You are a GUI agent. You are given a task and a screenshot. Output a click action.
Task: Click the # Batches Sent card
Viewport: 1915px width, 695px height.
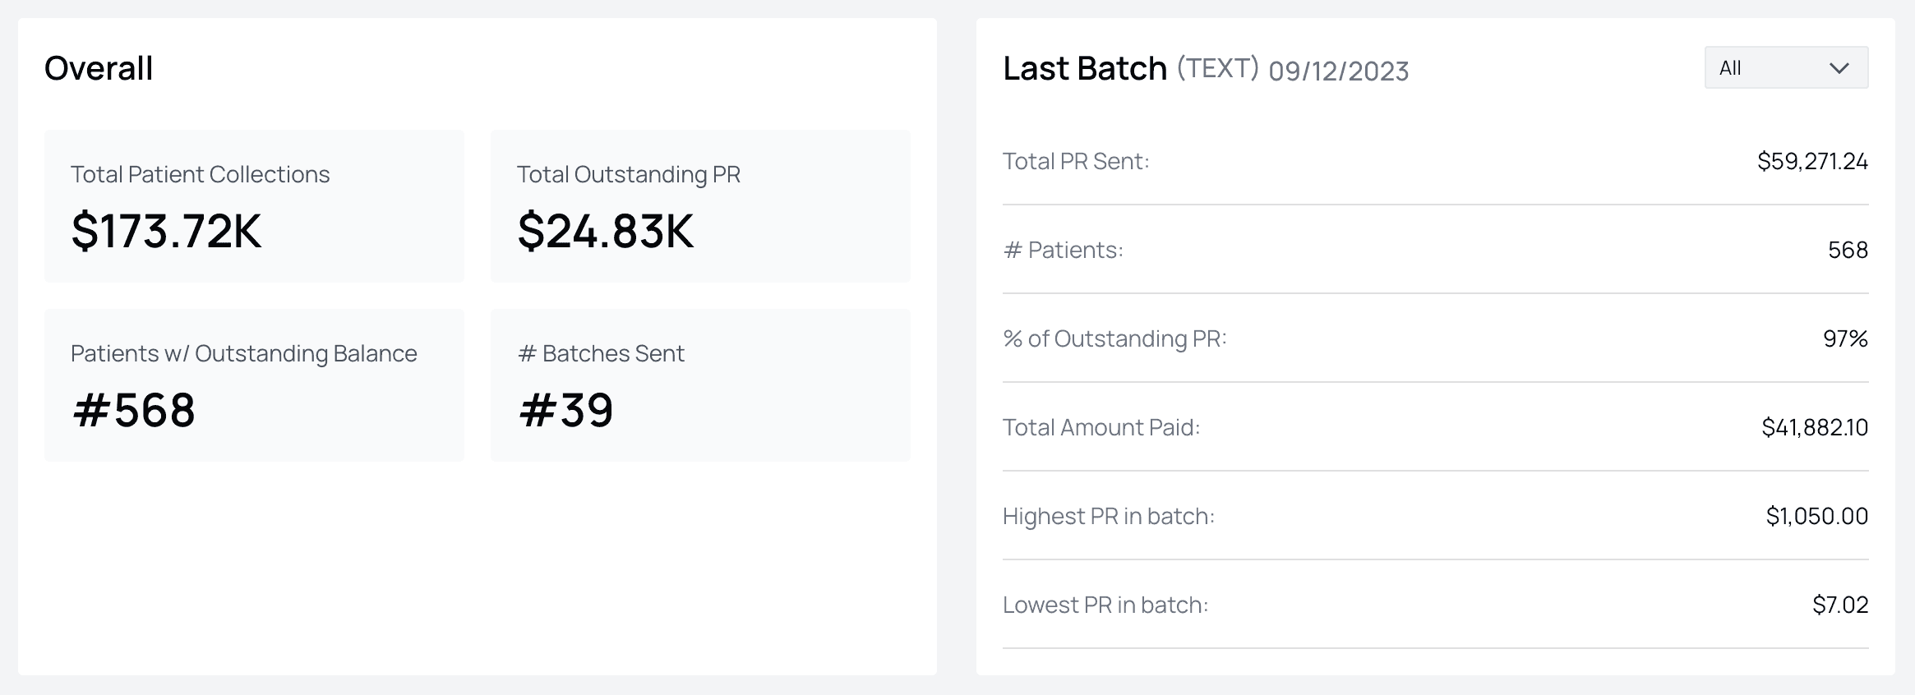click(700, 384)
